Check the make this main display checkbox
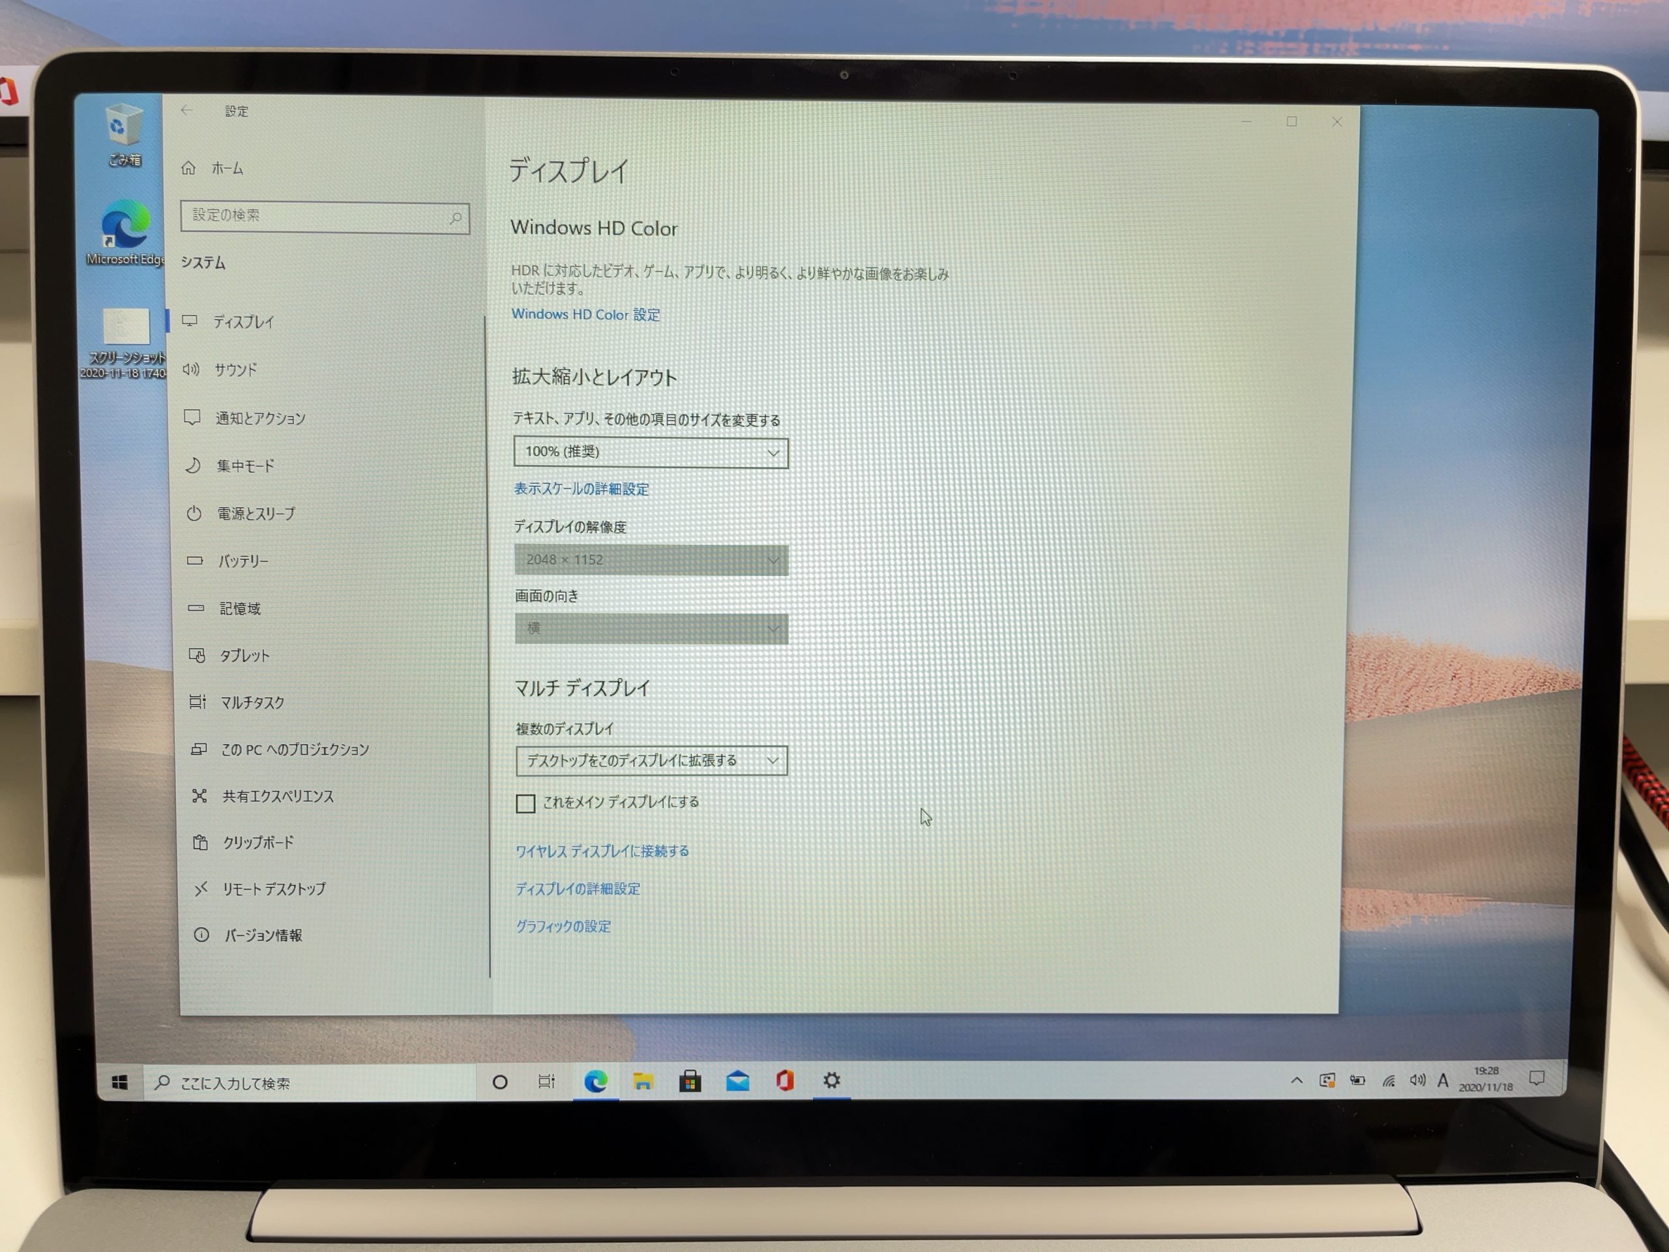The image size is (1669, 1252). coord(525,803)
